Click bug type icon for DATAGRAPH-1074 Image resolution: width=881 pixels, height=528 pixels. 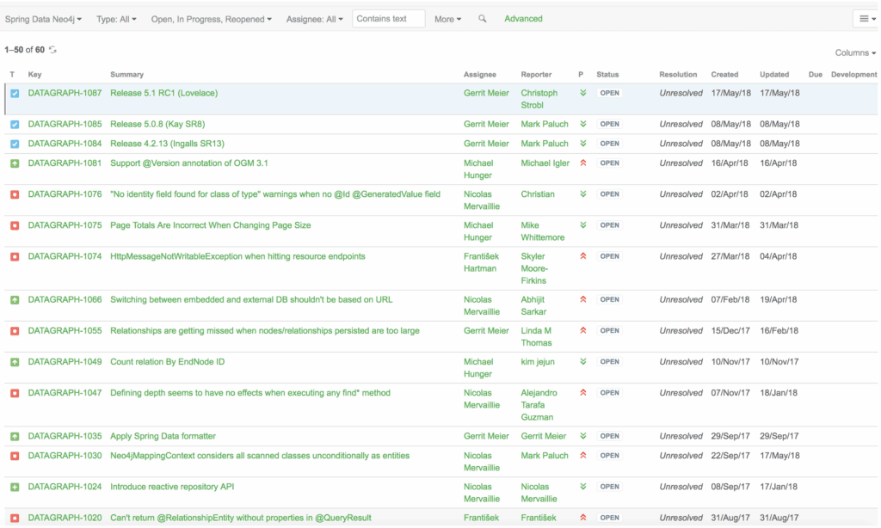15,257
